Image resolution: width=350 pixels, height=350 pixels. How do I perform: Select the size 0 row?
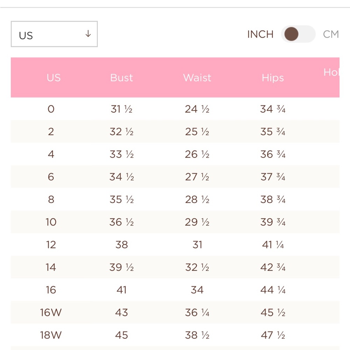pos(175,109)
